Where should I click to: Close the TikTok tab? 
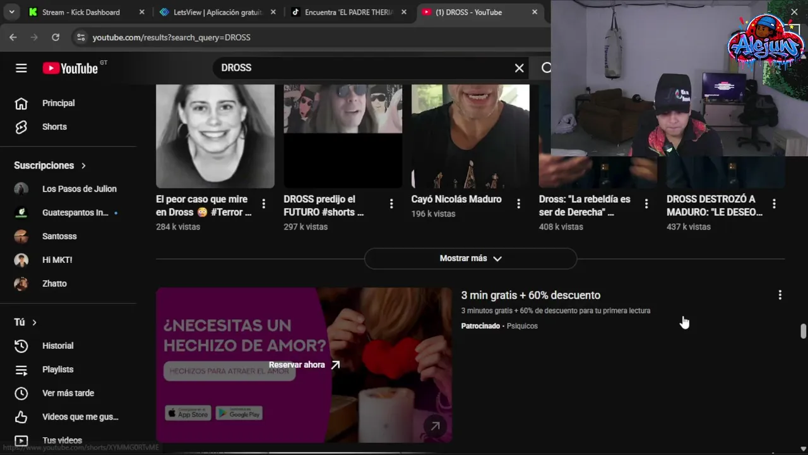(x=404, y=12)
